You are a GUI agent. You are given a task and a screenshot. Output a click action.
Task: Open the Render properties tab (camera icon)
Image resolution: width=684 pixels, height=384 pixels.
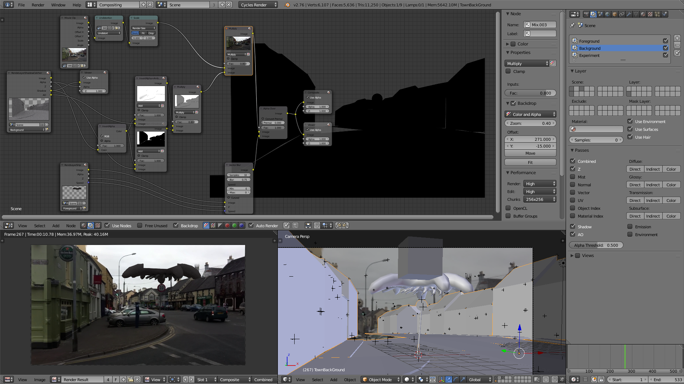pos(586,14)
